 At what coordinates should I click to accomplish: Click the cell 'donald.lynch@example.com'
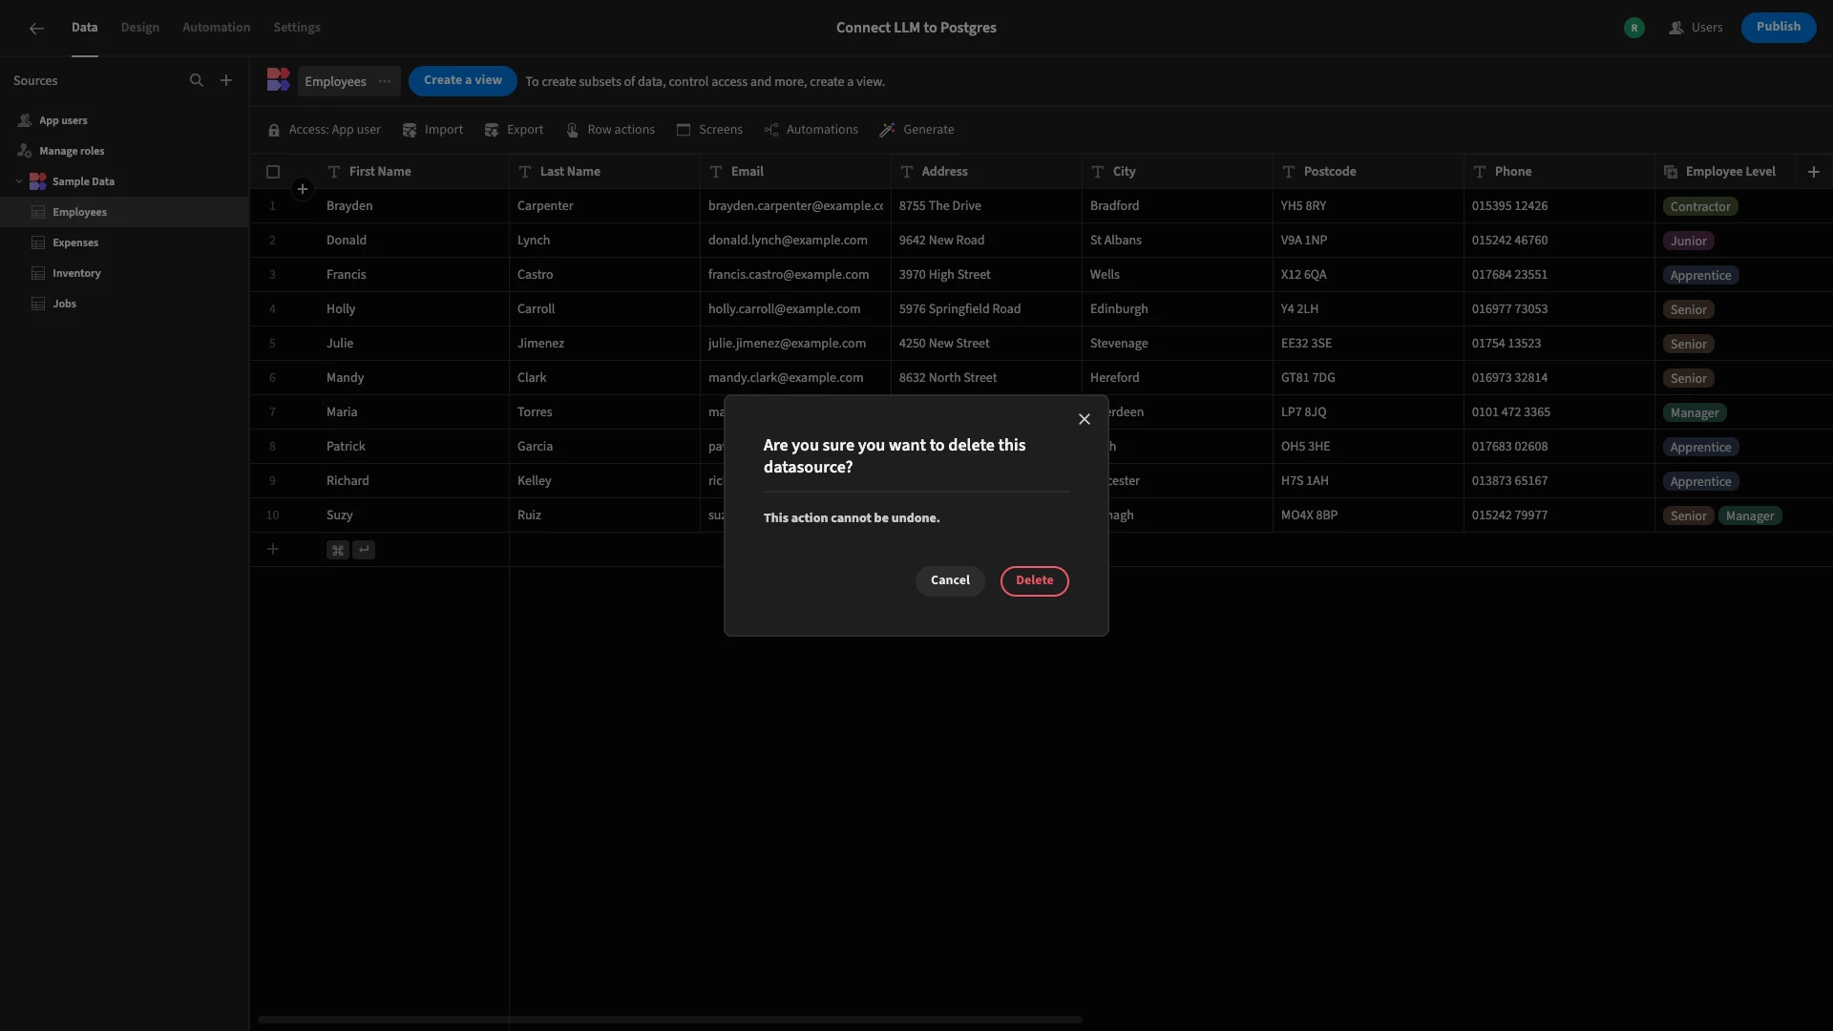coord(795,241)
